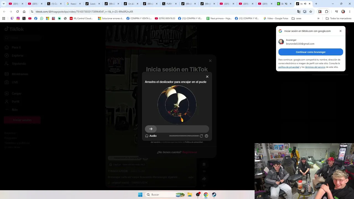This screenshot has height=199, width=354.
Task: Click the address bar URL
Action: pyautogui.click(x=84, y=12)
